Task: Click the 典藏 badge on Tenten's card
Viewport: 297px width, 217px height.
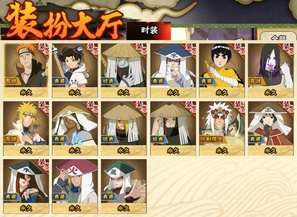Action: pos(60,81)
